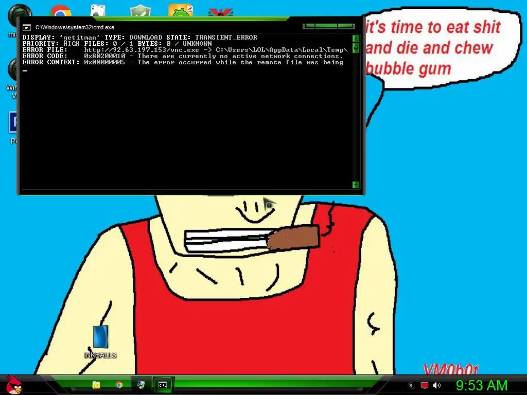The height and width of the screenshot is (395, 527).
Task: Click the 0x80200010 error code text
Action: coord(104,56)
